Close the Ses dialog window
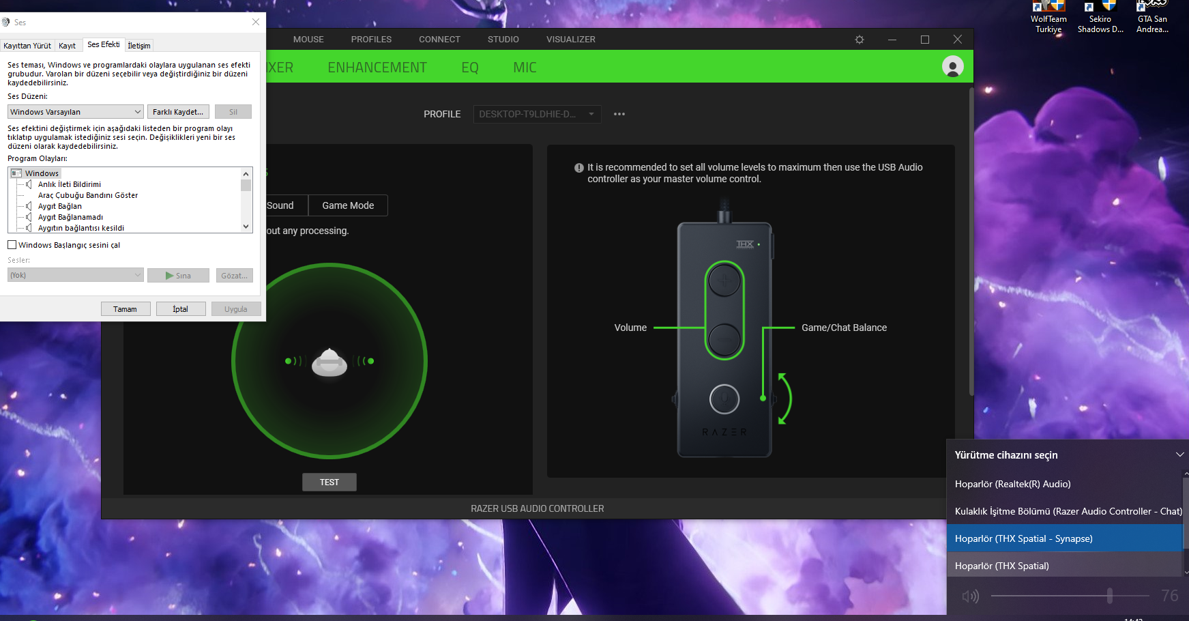This screenshot has width=1189, height=621. point(256,22)
